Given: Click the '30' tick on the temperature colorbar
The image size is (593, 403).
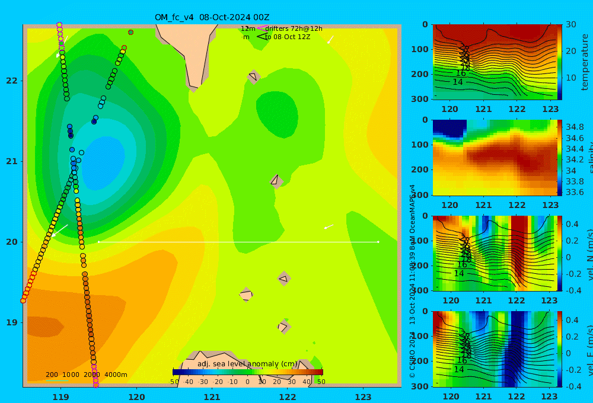Looking at the screenshot, I should [571, 24].
